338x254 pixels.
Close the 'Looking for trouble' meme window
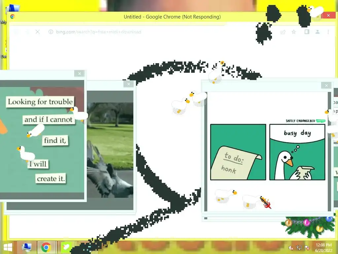(79, 74)
